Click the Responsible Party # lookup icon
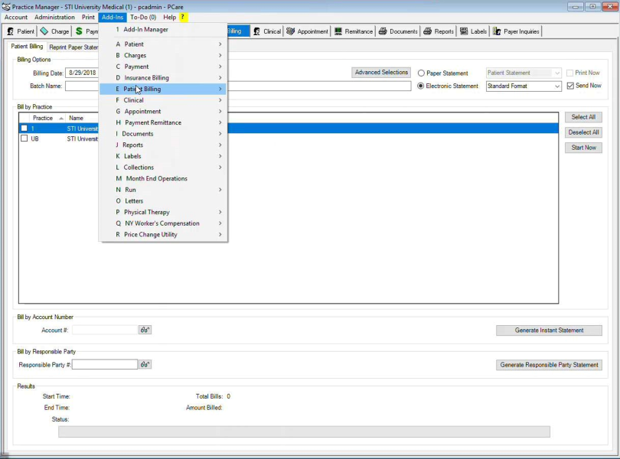The height and width of the screenshot is (459, 620). coord(145,365)
